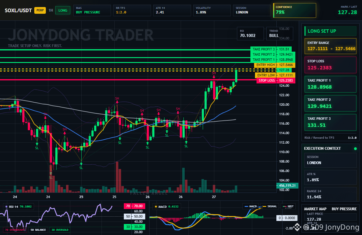Click the TAKE PROFIT 1 128.8968 setup card

[331, 84]
